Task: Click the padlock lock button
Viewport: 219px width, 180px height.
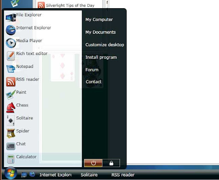Action: [x=111, y=163]
